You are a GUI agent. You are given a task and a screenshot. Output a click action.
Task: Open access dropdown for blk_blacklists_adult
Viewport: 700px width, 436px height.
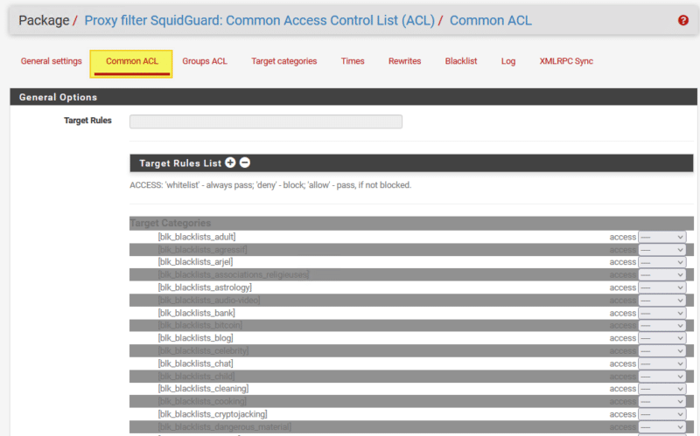point(661,237)
